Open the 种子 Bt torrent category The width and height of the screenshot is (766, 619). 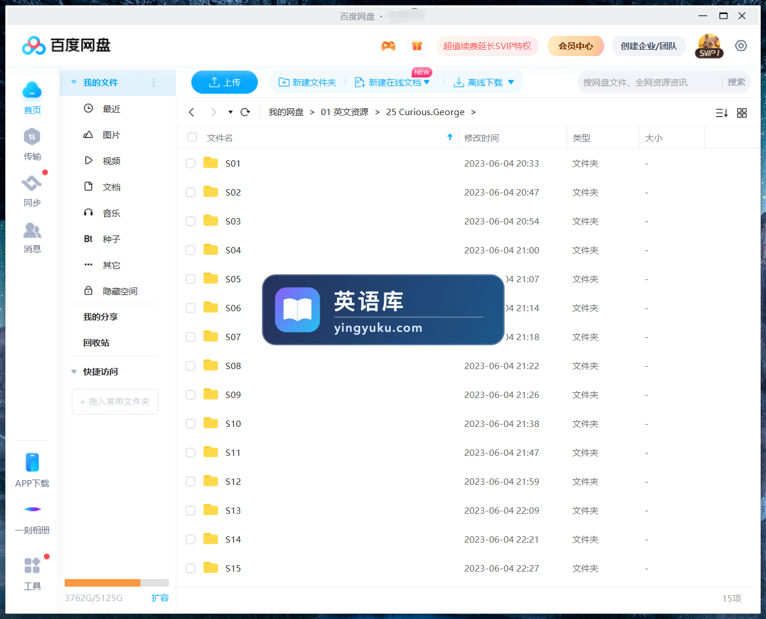coord(112,239)
